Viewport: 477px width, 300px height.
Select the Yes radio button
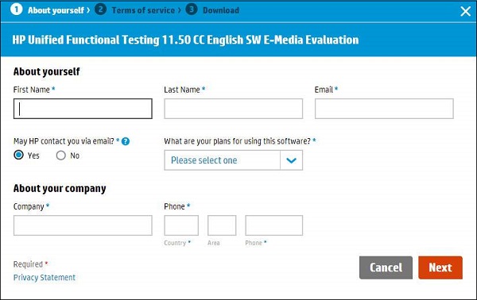[18, 156]
